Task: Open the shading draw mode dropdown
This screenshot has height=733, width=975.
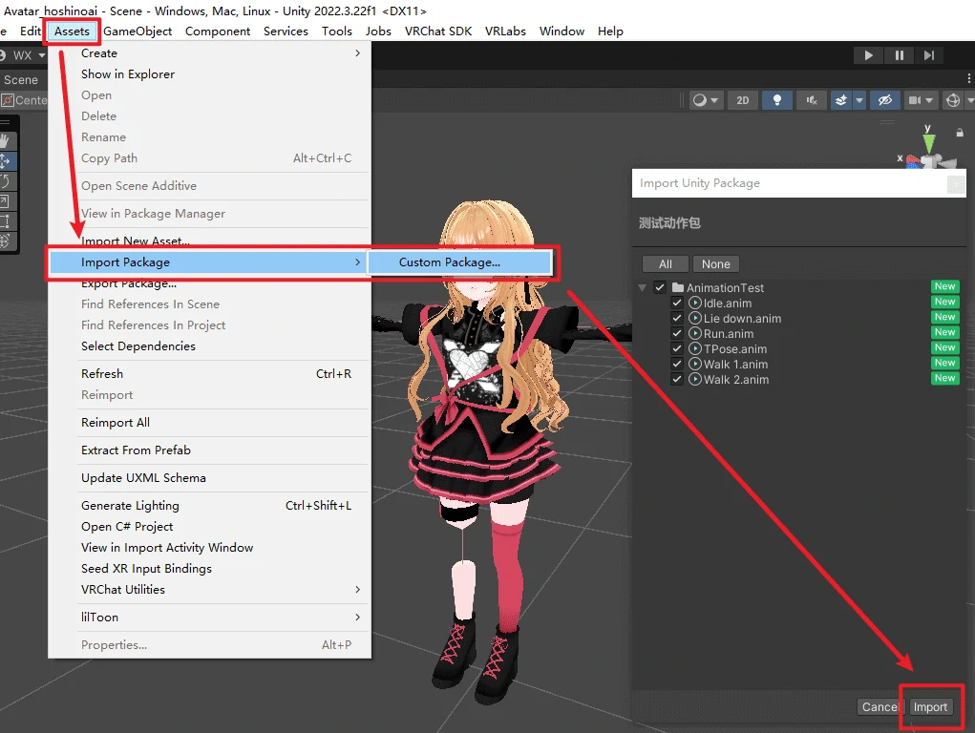Action: pos(705,100)
